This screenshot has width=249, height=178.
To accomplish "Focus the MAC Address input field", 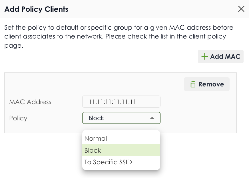I will coord(121,102).
